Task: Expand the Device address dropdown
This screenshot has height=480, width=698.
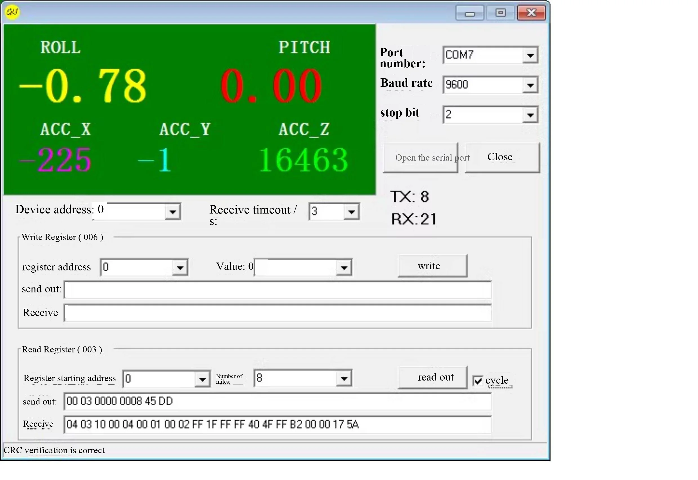Action: pos(173,212)
